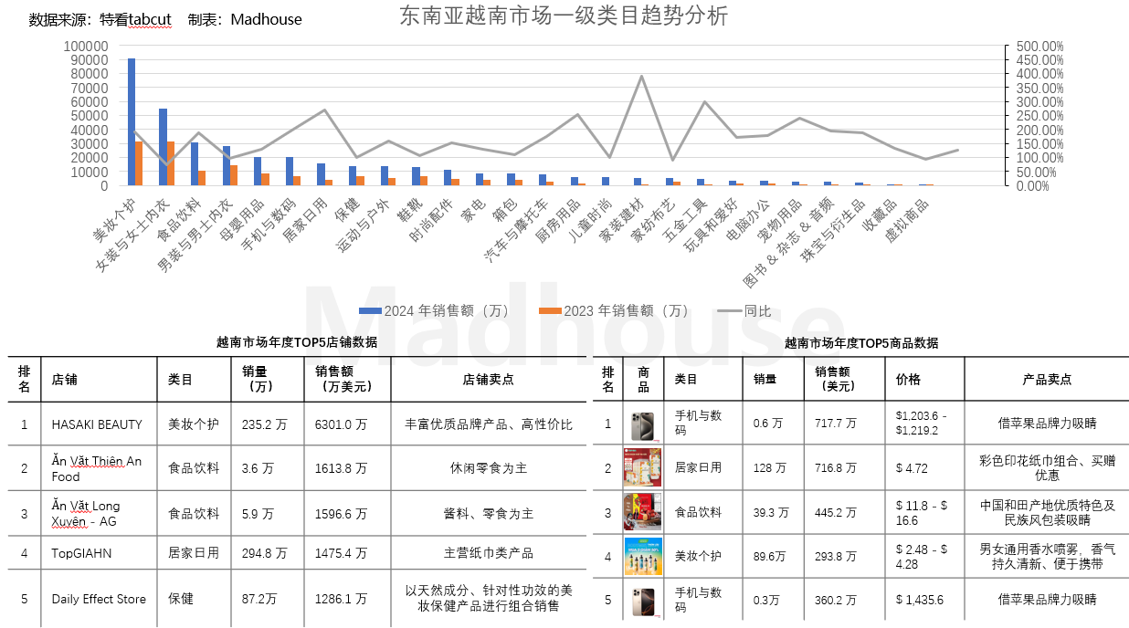
Task: Click the 数据来源：特看tabcut text
Action: click(x=100, y=19)
